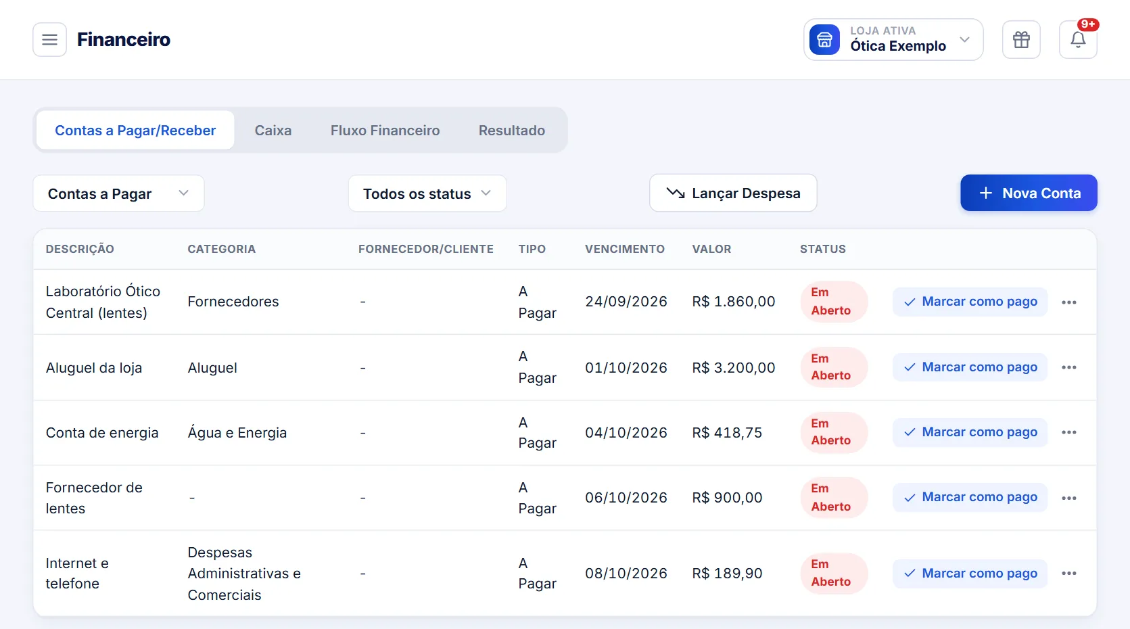Click the Lançar Despesa button

click(x=733, y=193)
